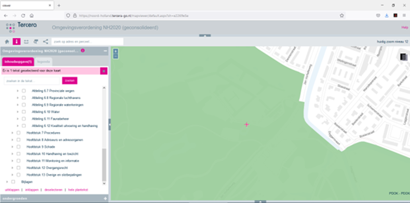The width and height of the screenshot is (410, 203).
Task: Expand the ondergronden panel with its plus sign
Action: click(105, 199)
